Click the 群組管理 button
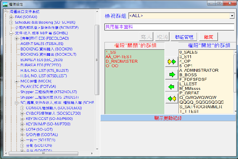The height and width of the screenshot is (159, 238). (184, 37)
